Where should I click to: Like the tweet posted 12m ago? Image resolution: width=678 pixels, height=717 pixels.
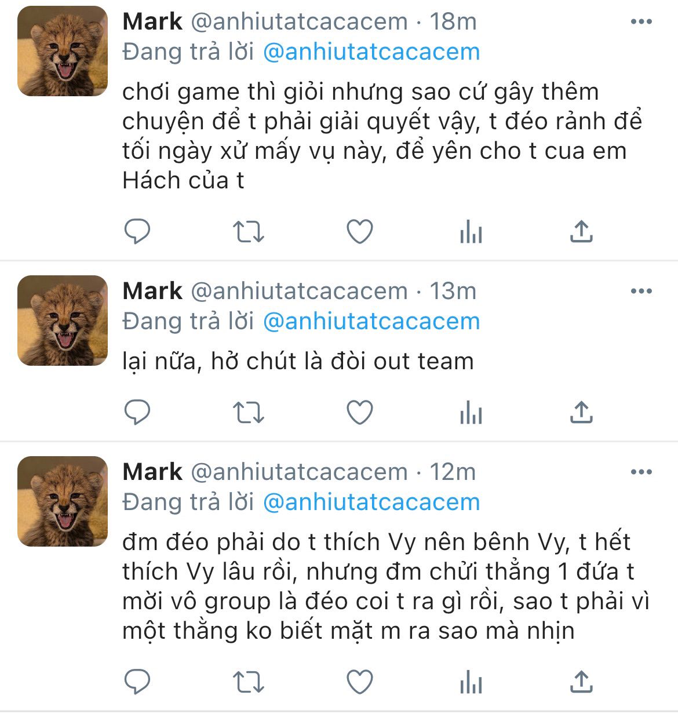pyautogui.click(x=359, y=682)
